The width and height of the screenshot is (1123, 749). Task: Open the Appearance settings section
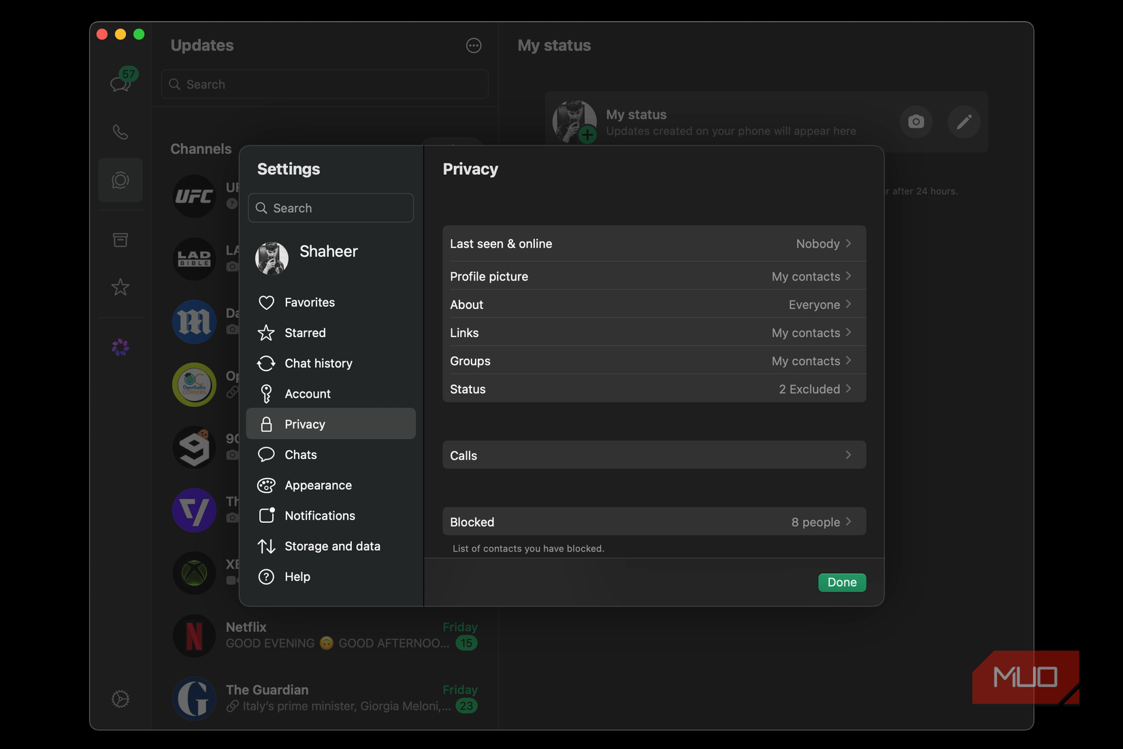point(331,485)
